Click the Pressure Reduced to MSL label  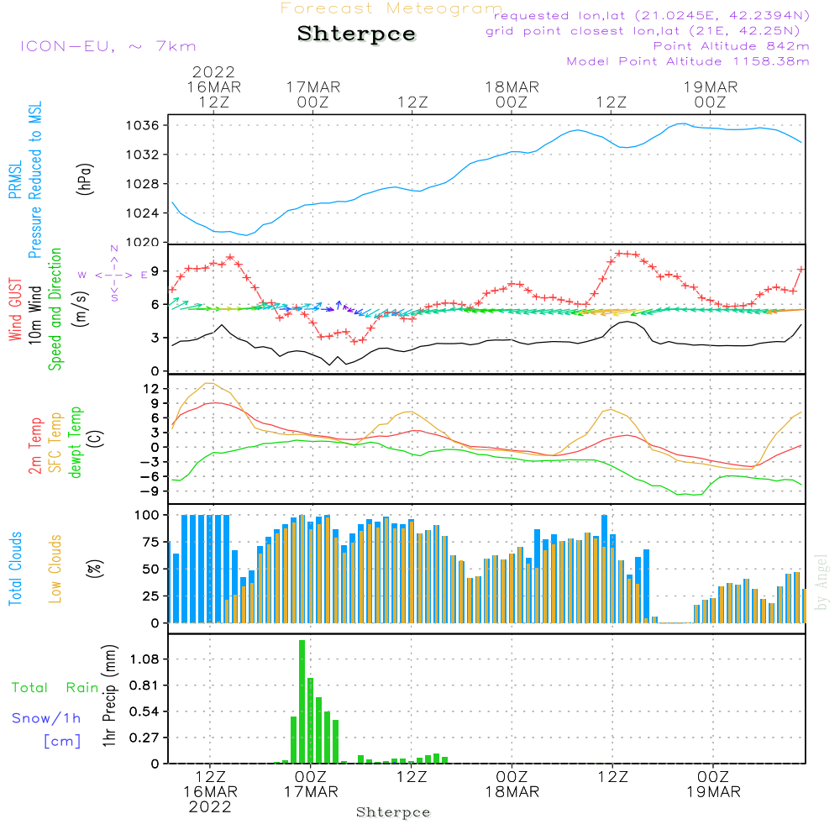point(34,180)
